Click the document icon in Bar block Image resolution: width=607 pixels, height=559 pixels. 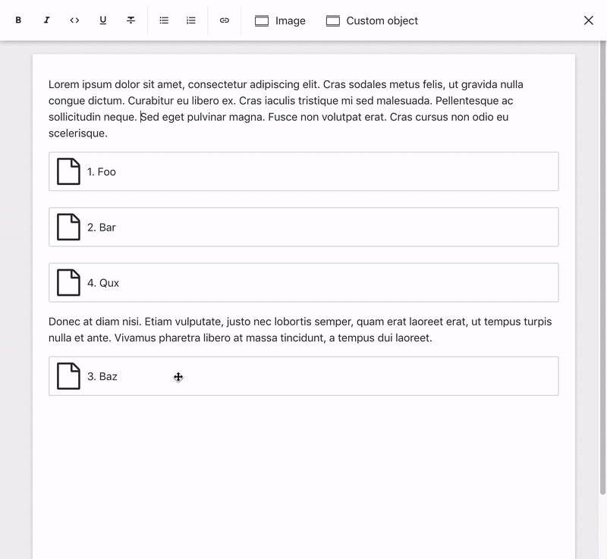(68, 227)
